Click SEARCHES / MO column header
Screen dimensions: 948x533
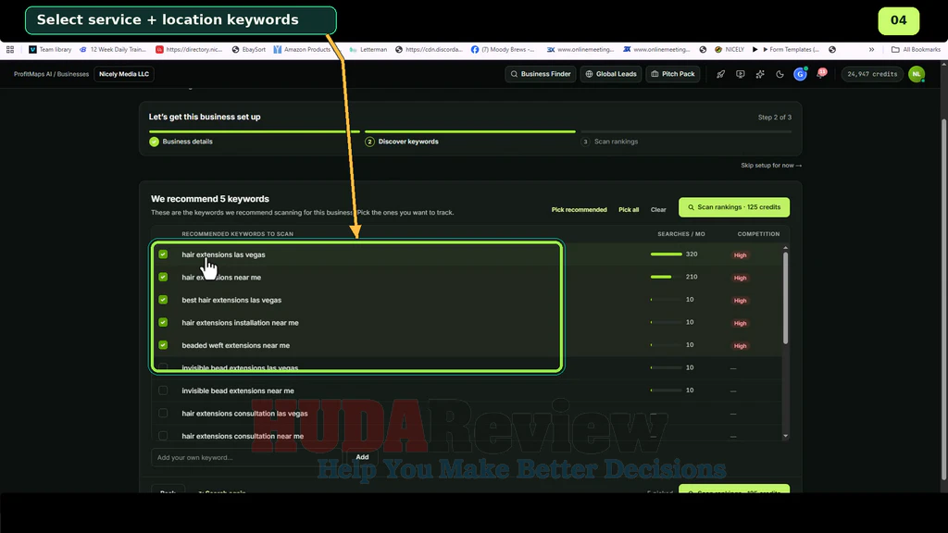click(x=681, y=234)
